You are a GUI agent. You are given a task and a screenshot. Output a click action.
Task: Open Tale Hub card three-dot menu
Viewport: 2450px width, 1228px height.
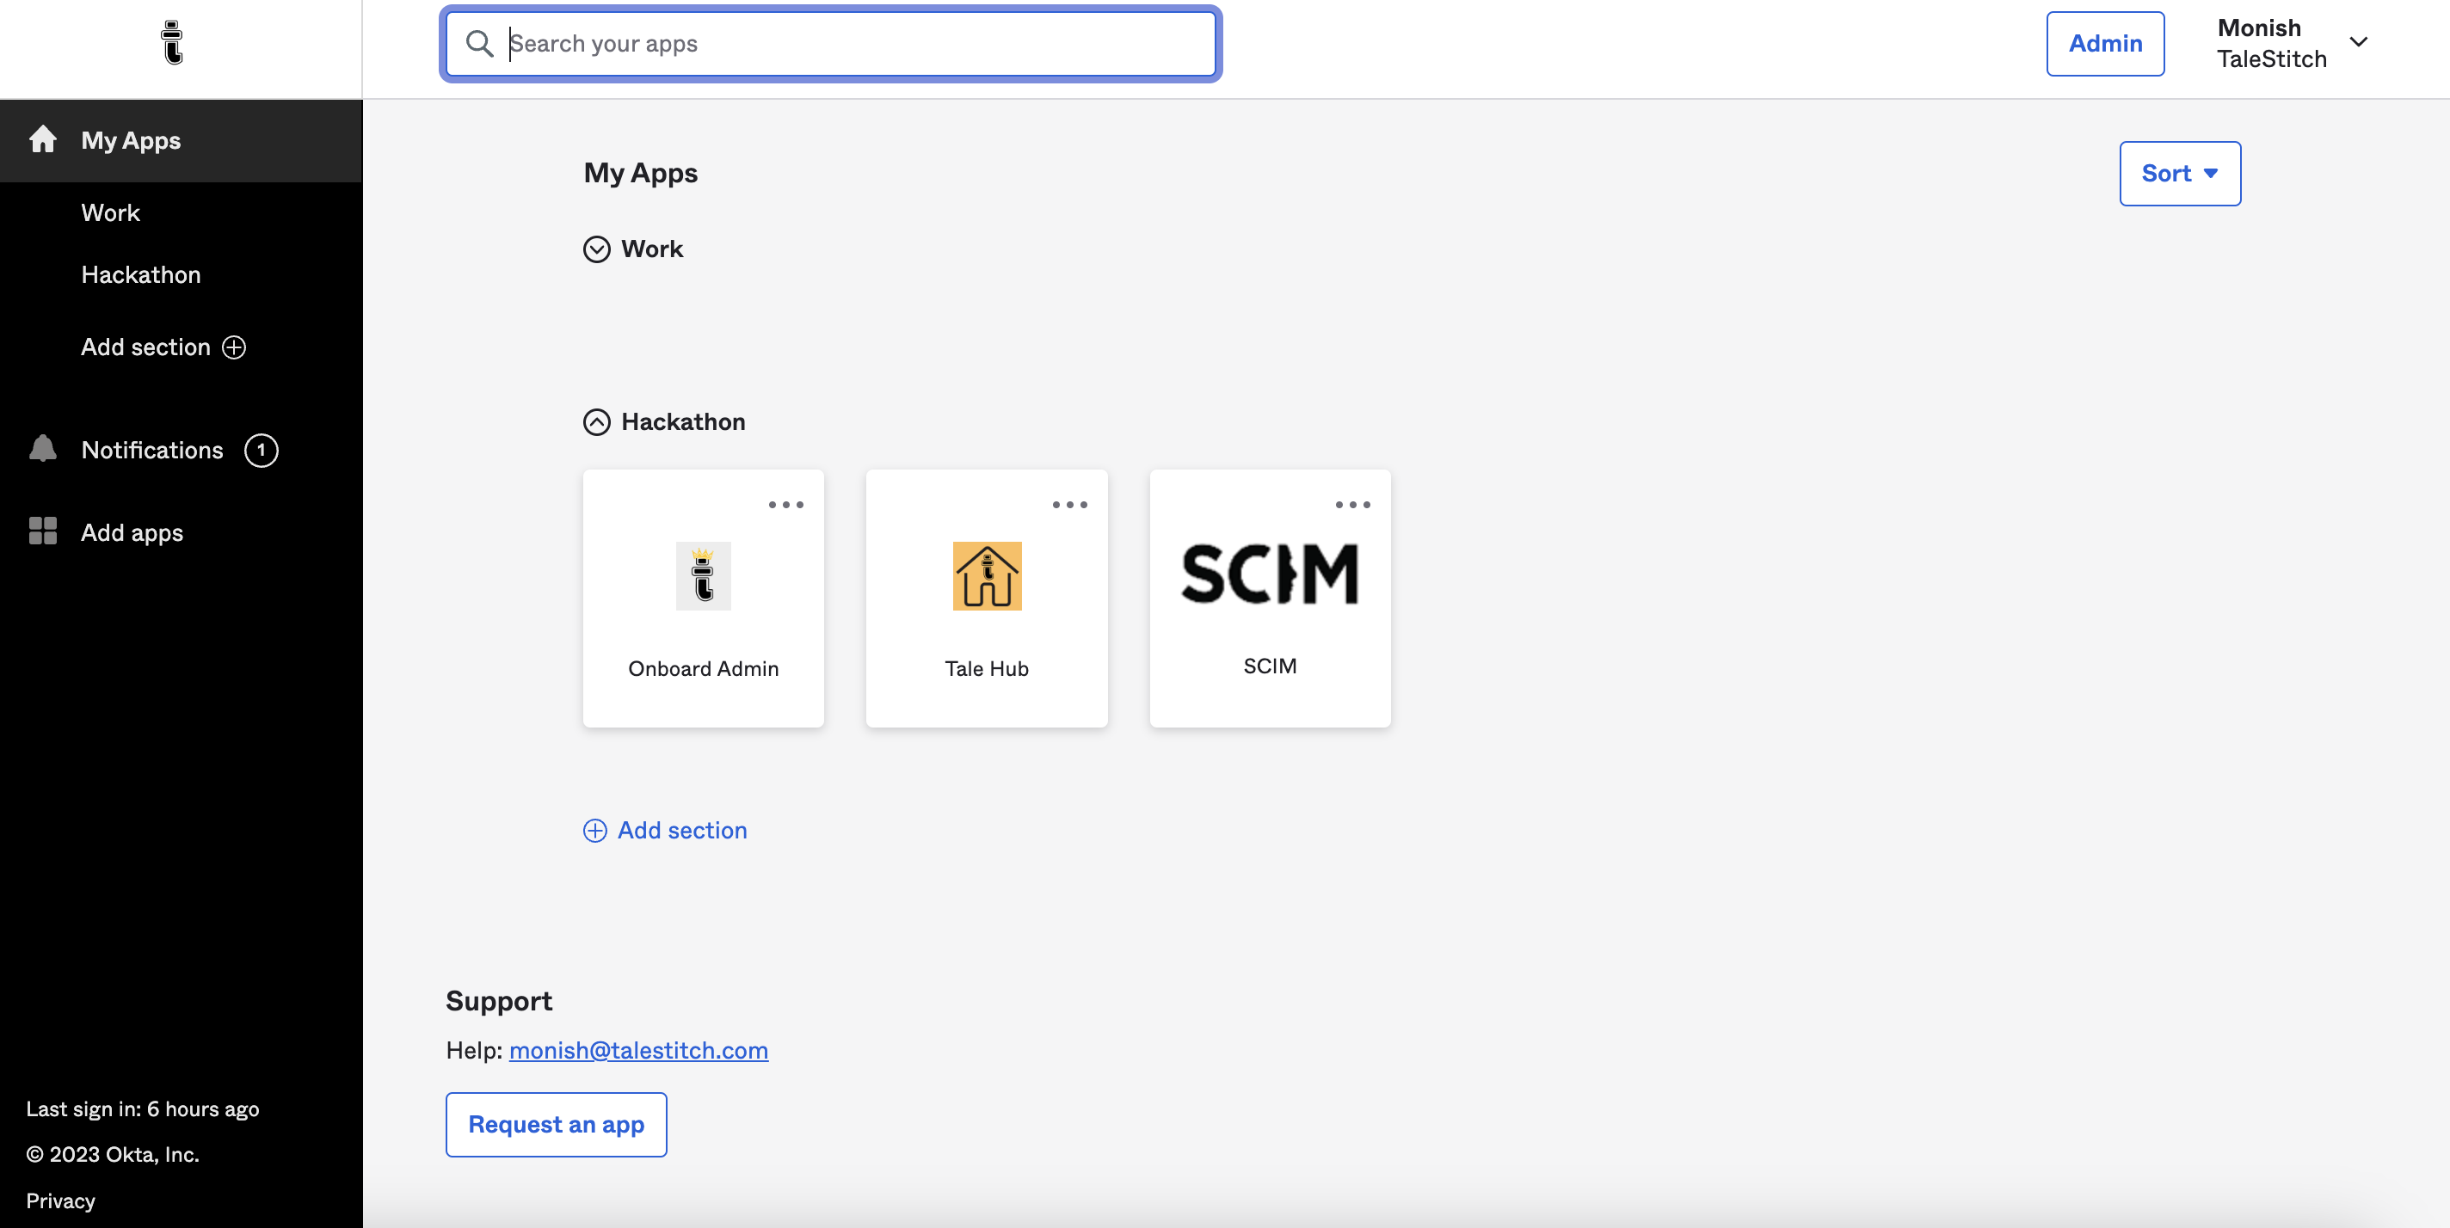tap(1069, 505)
